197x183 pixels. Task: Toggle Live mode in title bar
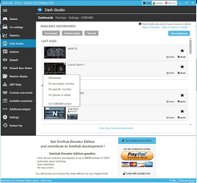click(147, 3)
